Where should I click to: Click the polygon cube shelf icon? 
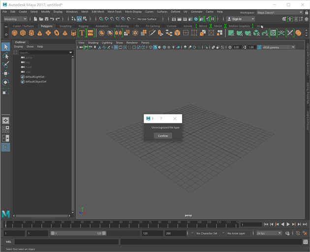23,33
